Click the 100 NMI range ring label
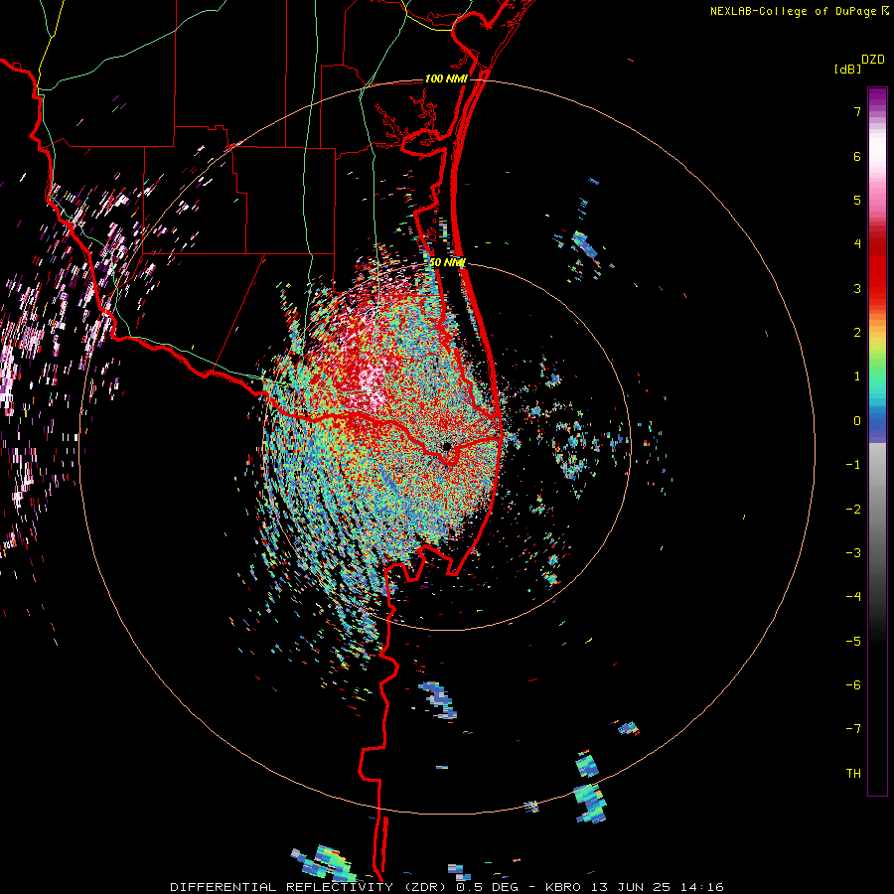 [446, 78]
